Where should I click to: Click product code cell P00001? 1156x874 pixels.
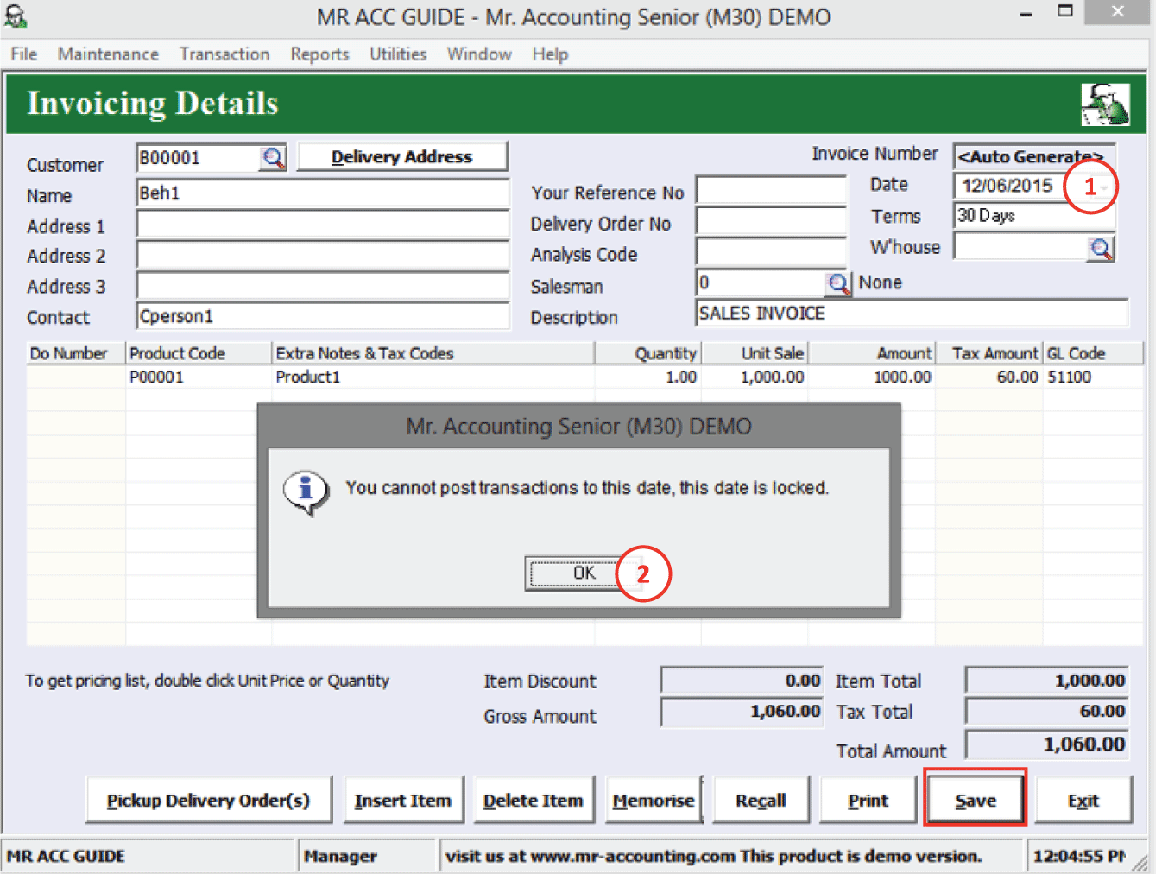199,377
